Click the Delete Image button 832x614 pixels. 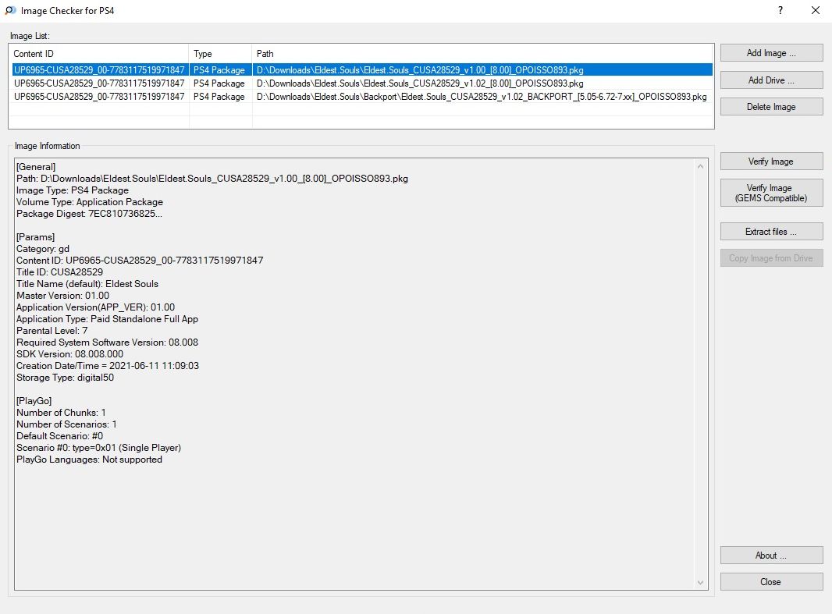pos(771,107)
